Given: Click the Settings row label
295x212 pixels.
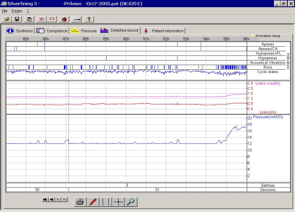Looking at the screenshot, I should click(268, 185).
